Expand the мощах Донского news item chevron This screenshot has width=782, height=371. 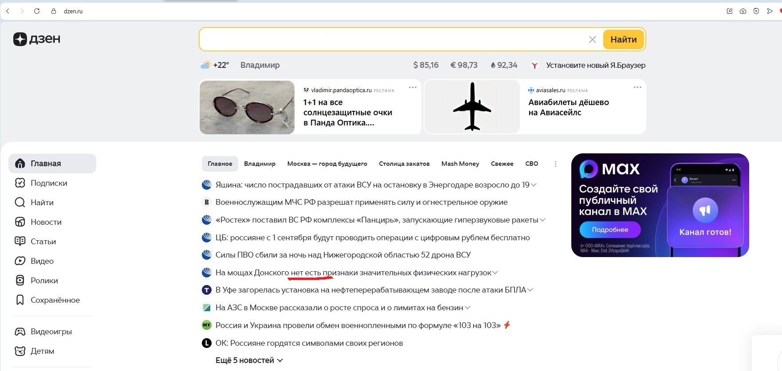click(x=495, y=273)
